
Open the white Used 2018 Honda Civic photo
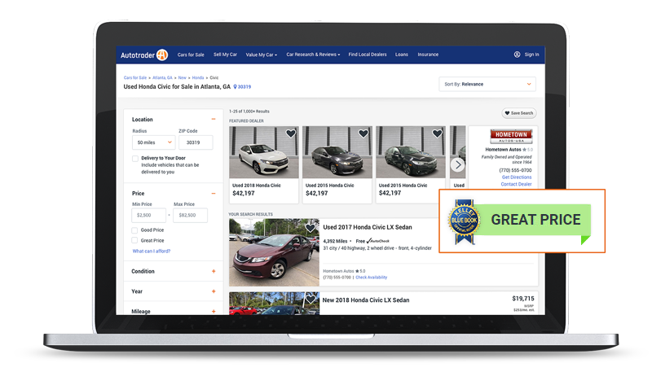[x=264, y=152]
